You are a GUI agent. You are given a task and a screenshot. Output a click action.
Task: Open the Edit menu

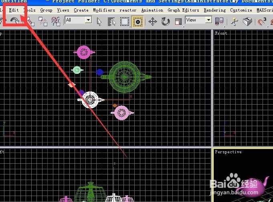tap(14, 10)
